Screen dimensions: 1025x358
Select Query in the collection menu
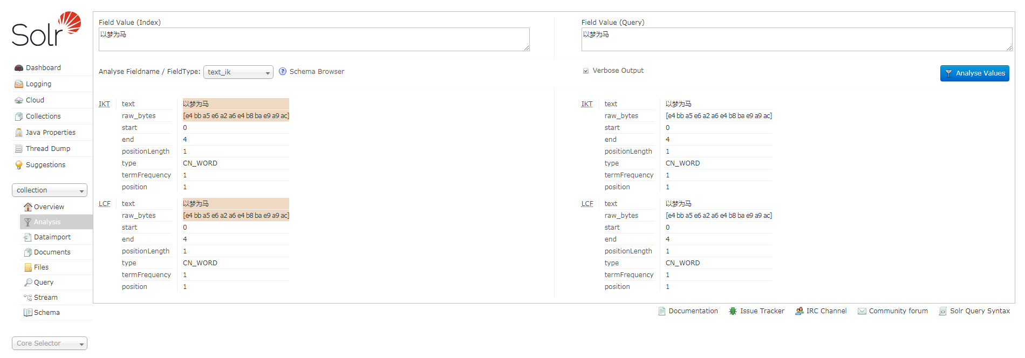coord(44,283)
